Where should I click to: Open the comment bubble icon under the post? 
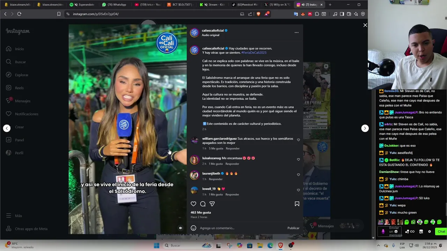203,204
